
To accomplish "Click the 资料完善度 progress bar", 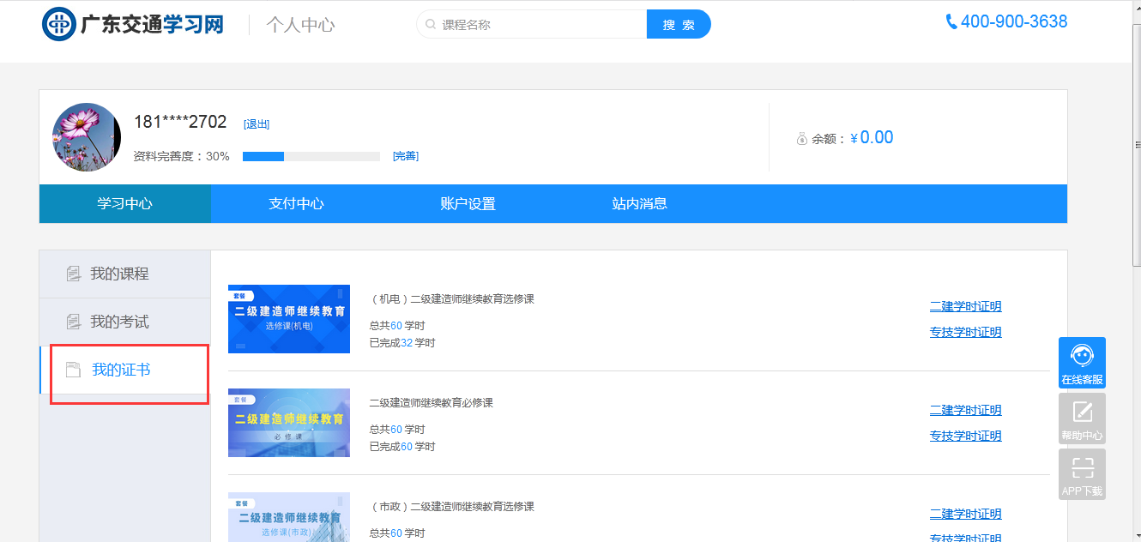I will click(311, 156).
